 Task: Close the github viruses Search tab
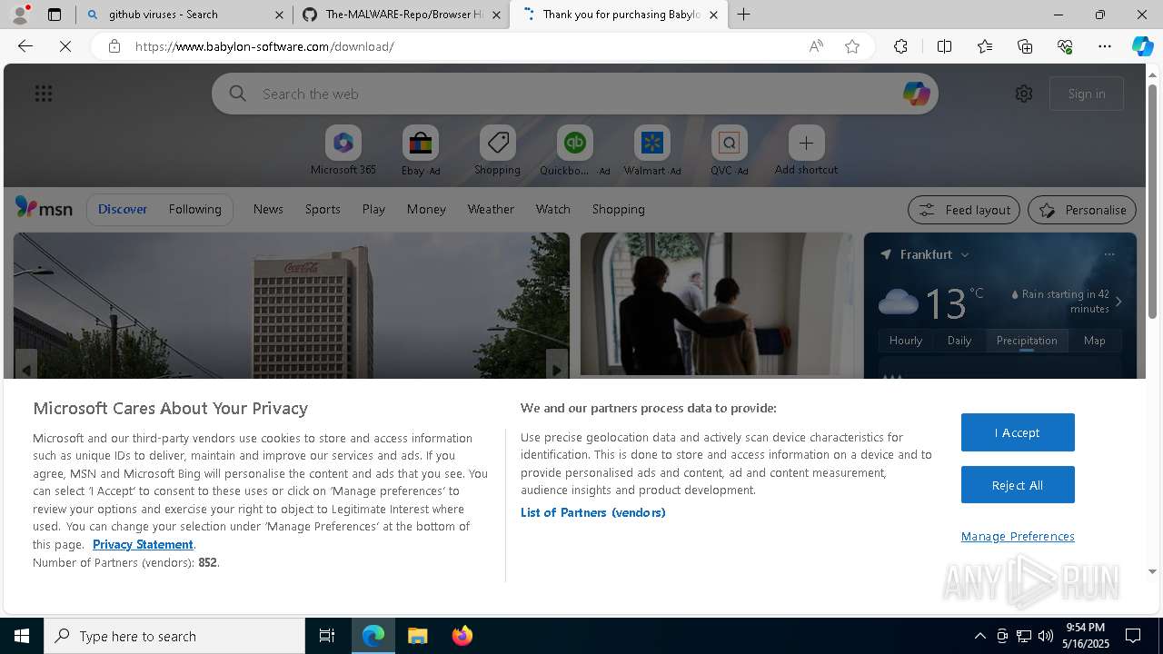pos(280,15)
